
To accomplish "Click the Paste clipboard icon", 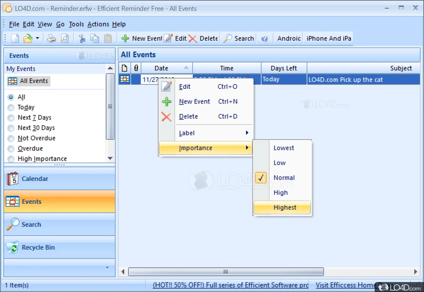I will click(108, 38).
